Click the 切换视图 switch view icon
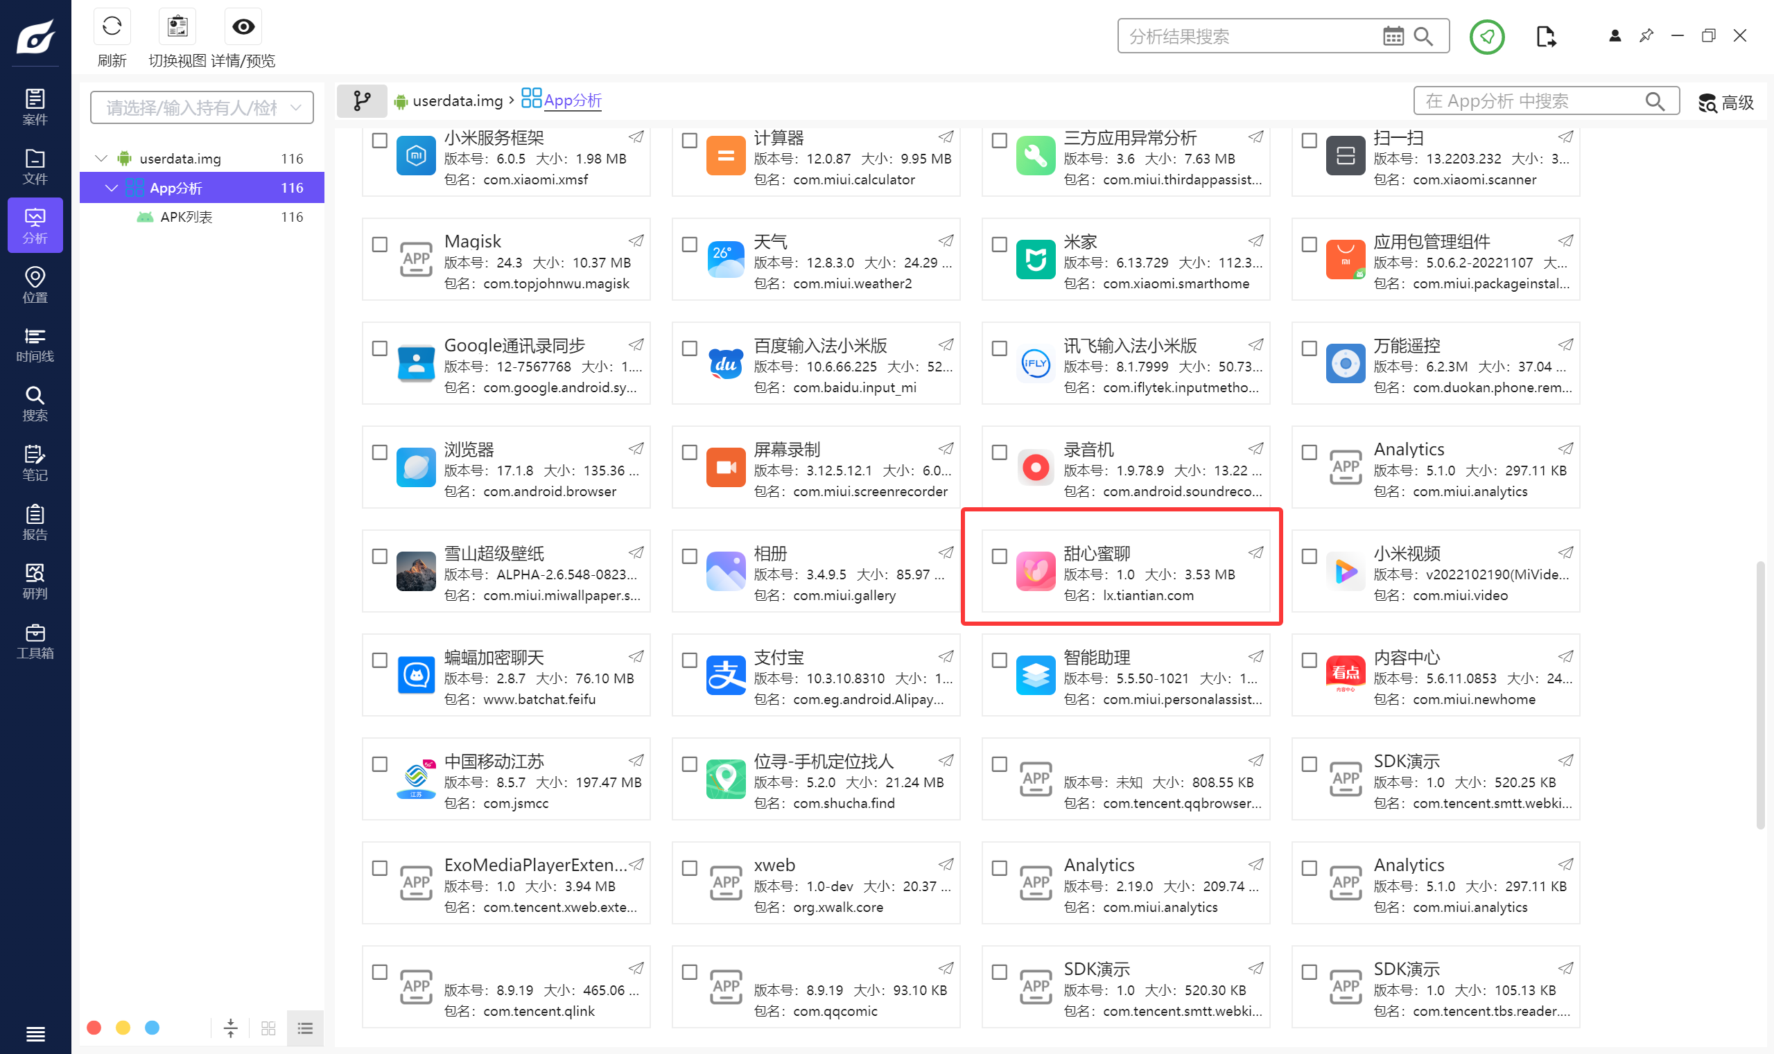The width and height of the screenshot is (1774, 1054). pos(177,26)
